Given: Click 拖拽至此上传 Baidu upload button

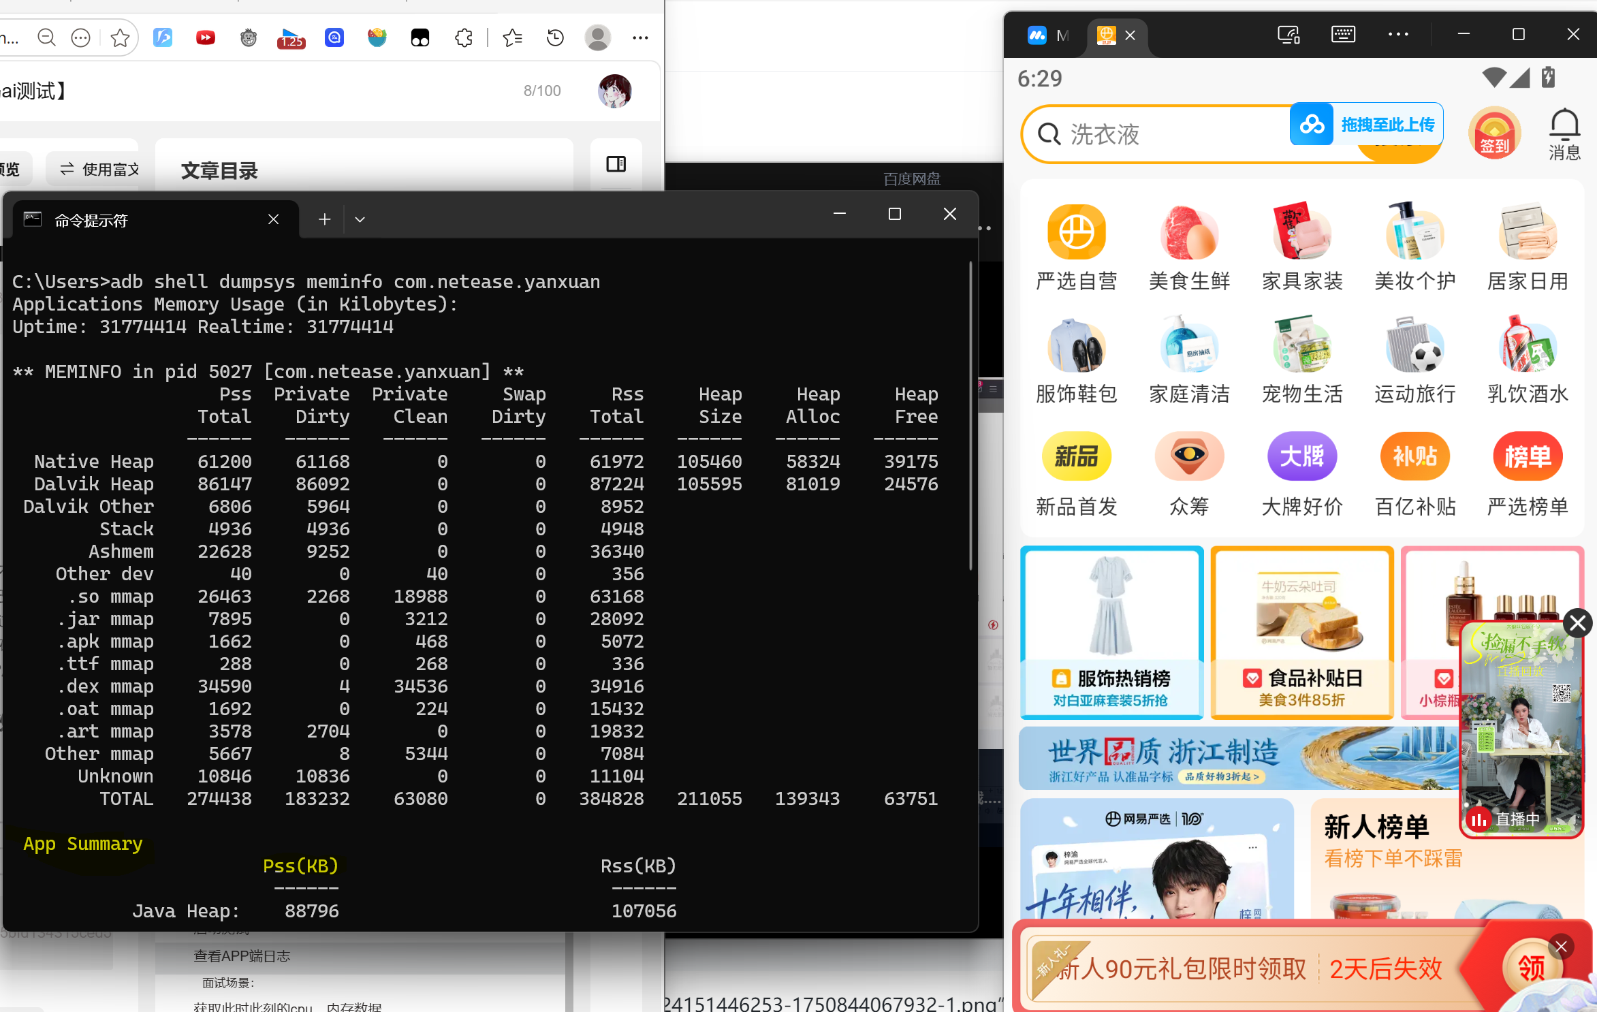Looking at the screenshot, I should [x=1366, y=124].
